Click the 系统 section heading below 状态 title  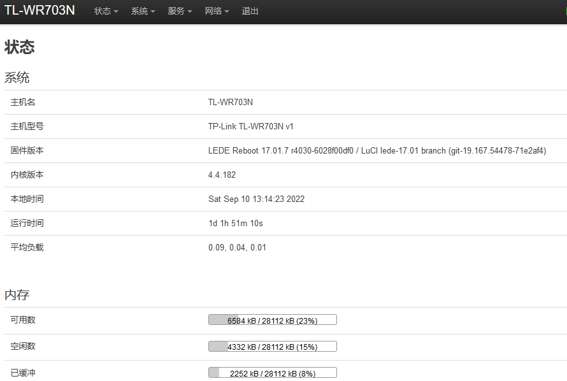17,78
